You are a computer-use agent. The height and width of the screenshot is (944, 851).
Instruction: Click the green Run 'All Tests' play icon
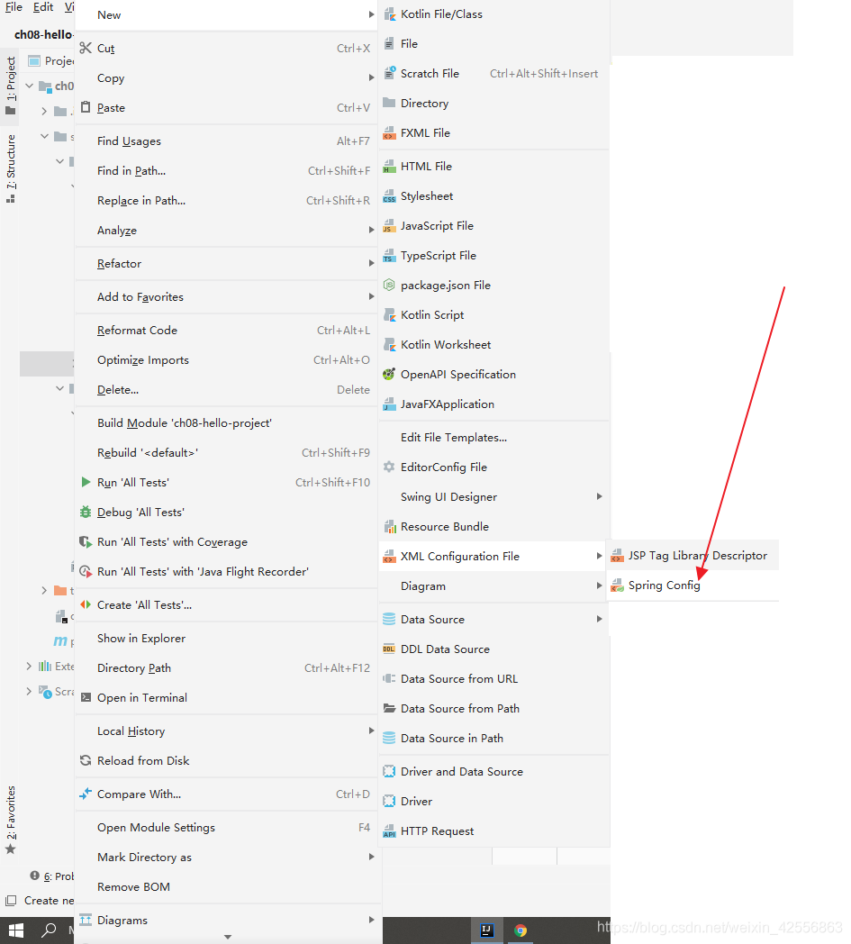86,482
